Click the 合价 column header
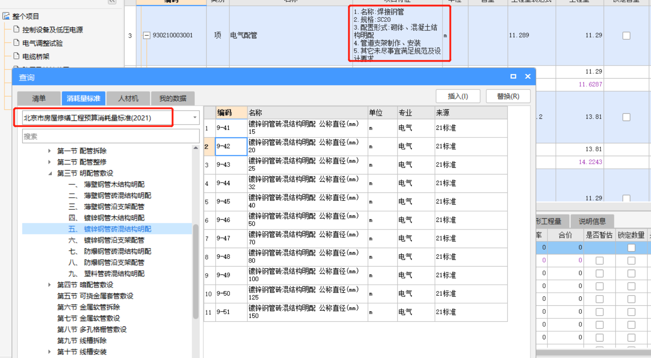This screenshot has height=358, width=651. [x=565, y=235]
